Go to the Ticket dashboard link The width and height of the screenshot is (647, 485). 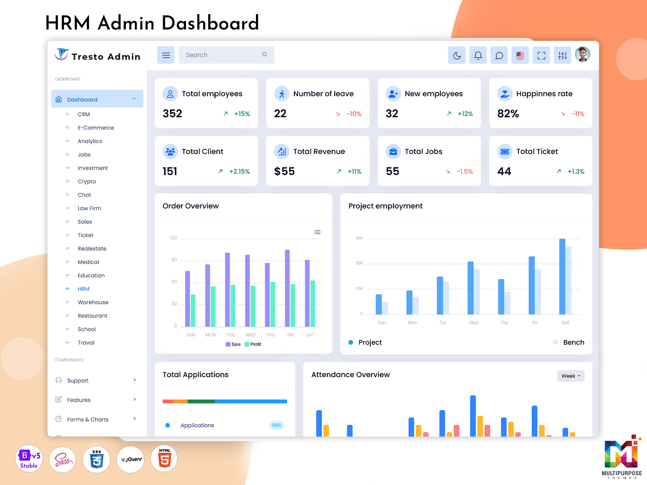(85, 235)
